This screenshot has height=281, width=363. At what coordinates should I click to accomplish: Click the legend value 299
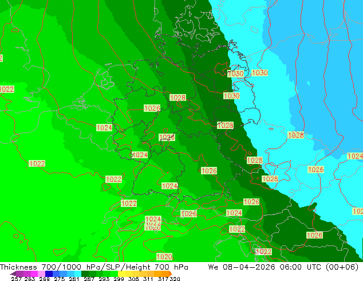[119, 279]
